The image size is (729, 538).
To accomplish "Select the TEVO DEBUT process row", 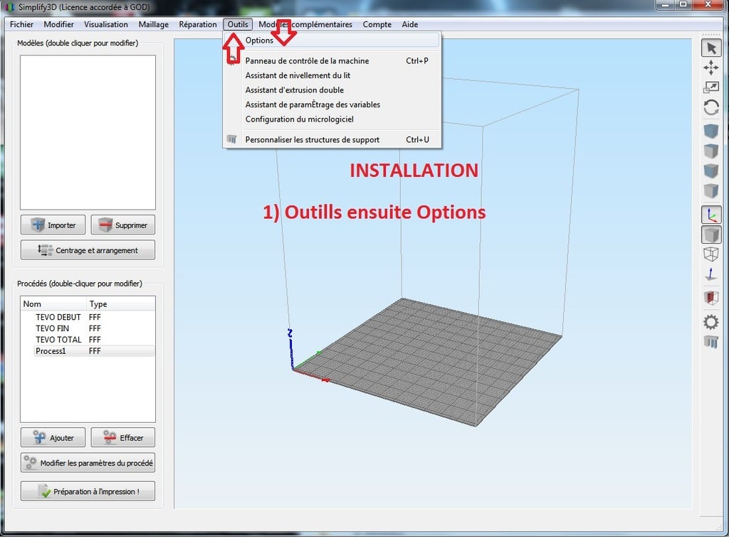I will pos(88,317).
